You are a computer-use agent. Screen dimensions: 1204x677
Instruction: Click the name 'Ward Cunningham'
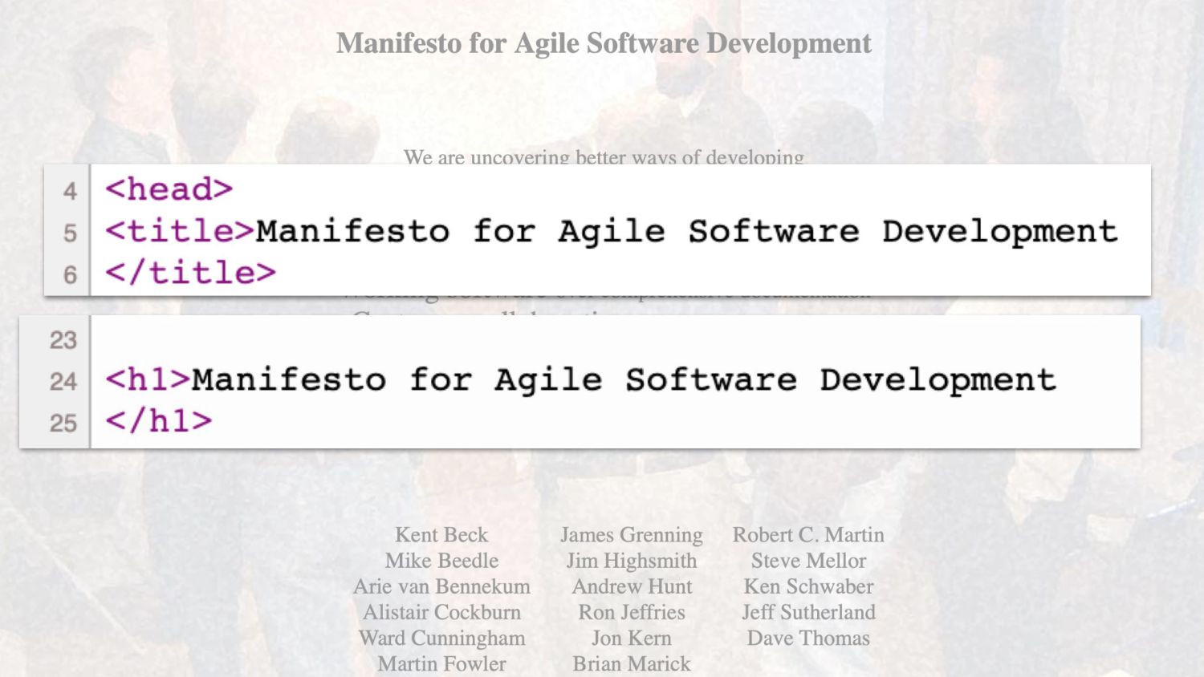441,638
